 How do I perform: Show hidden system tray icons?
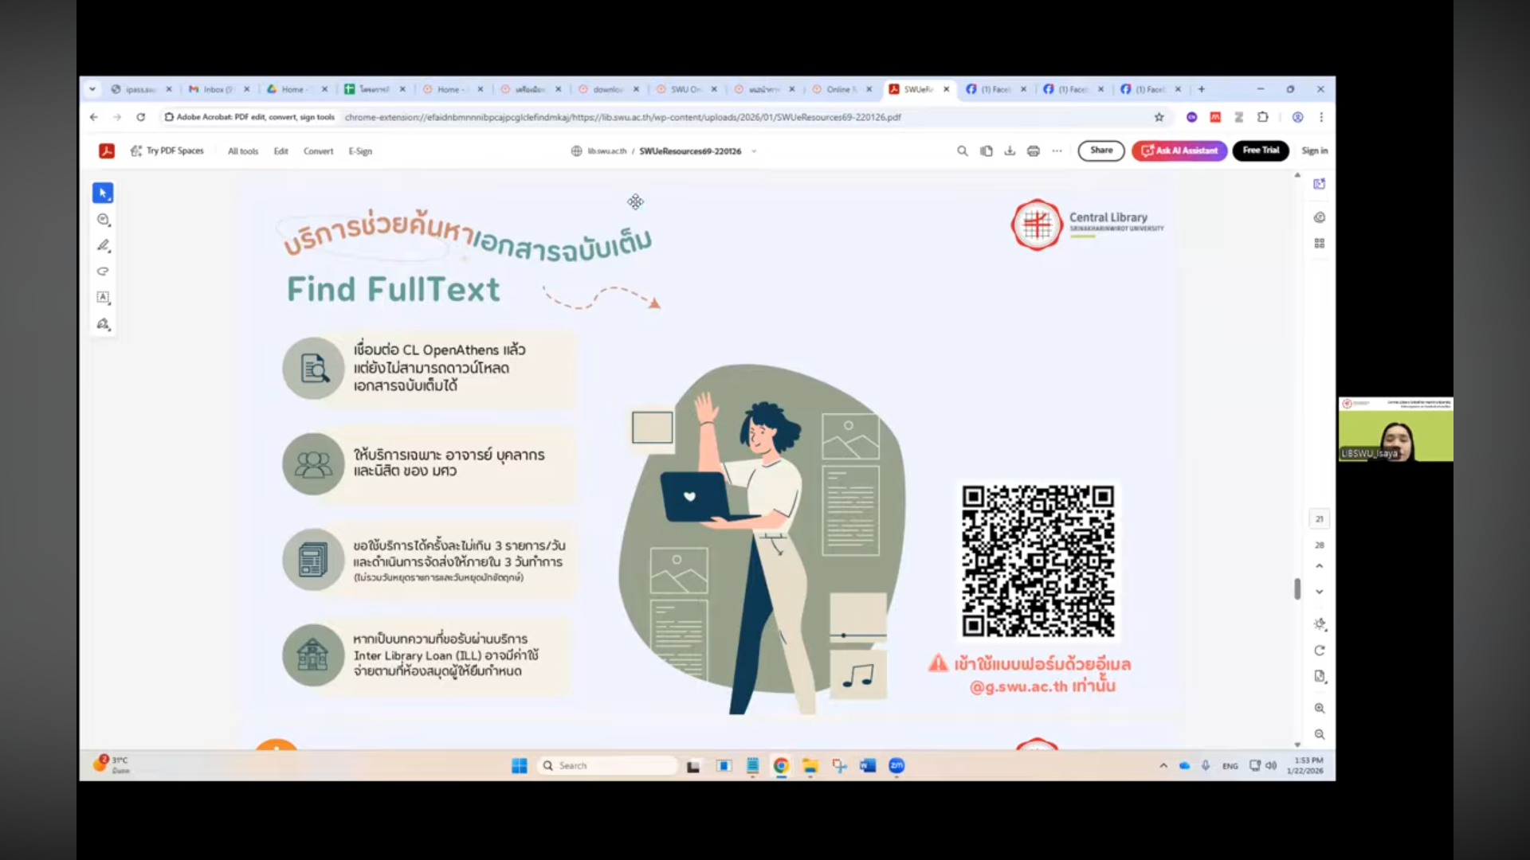tap(1163, 766)
